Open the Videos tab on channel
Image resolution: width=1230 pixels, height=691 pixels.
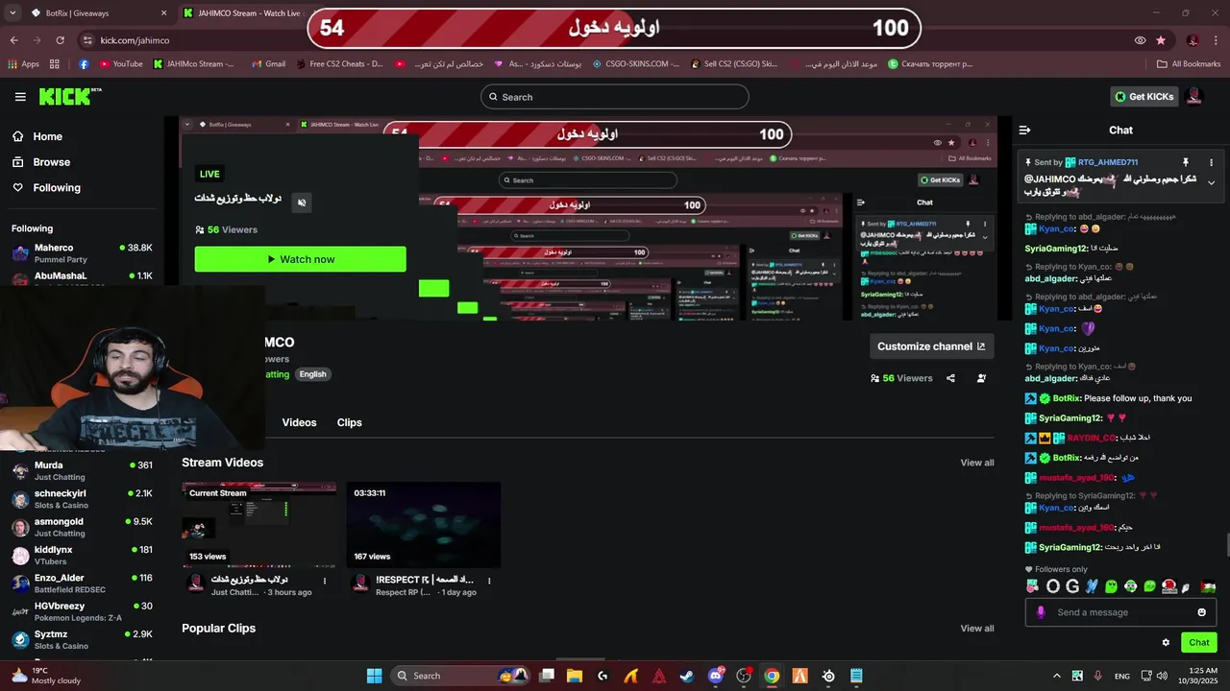[x=299, y=422]
